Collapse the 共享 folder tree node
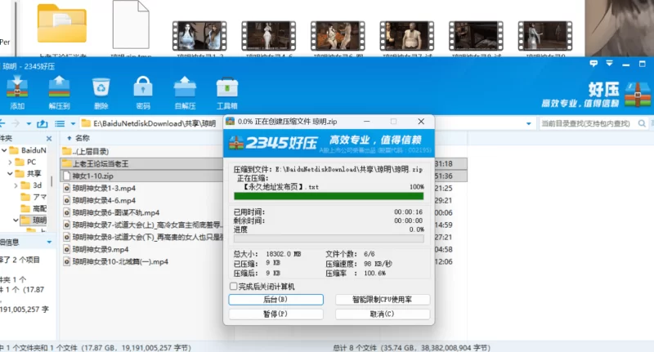This screenshot has width=654, height=352. pos(10,173)
